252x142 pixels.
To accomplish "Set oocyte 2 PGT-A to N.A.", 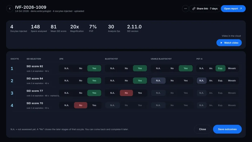I will click(202, 80).
